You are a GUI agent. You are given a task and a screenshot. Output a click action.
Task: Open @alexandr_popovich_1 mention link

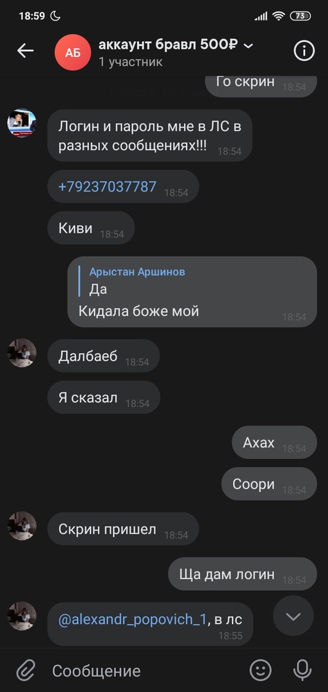pos(133,619)
